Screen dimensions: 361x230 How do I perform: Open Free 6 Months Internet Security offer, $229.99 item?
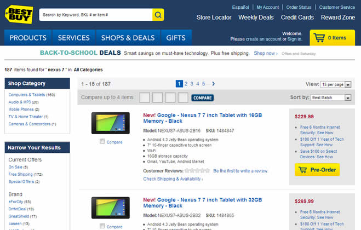click(320, 130)
